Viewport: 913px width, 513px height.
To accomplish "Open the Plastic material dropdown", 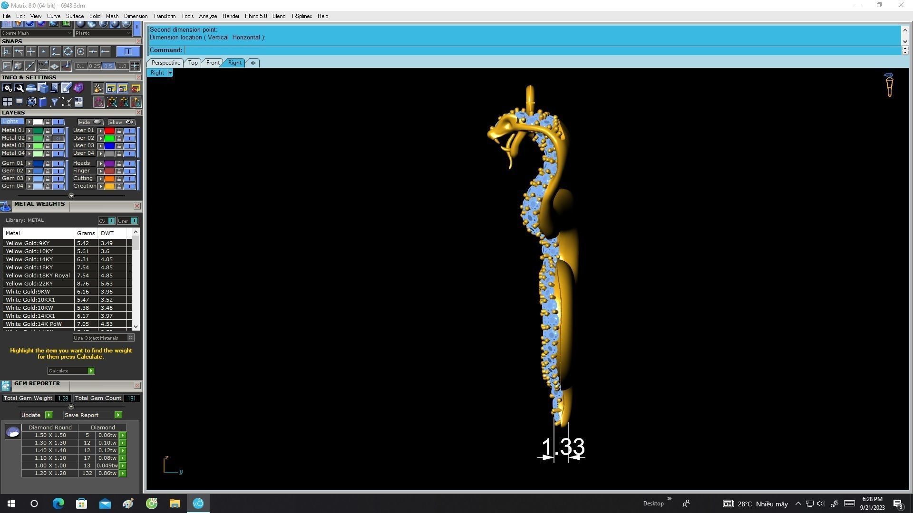I will pyautogui.click(x=103, y=33).
